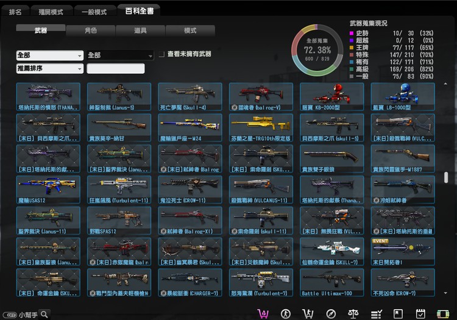Image resolution: width=457 pixels, height=320 pixels.
Task: Open the 狂嵐颶風 (Turbulent-11) card
Action: coord(119,190)
